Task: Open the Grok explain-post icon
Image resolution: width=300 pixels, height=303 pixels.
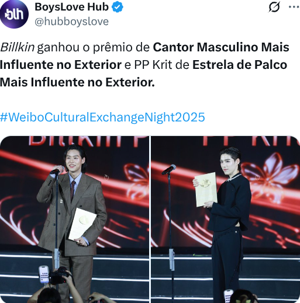Action: (x=274, y=7)
